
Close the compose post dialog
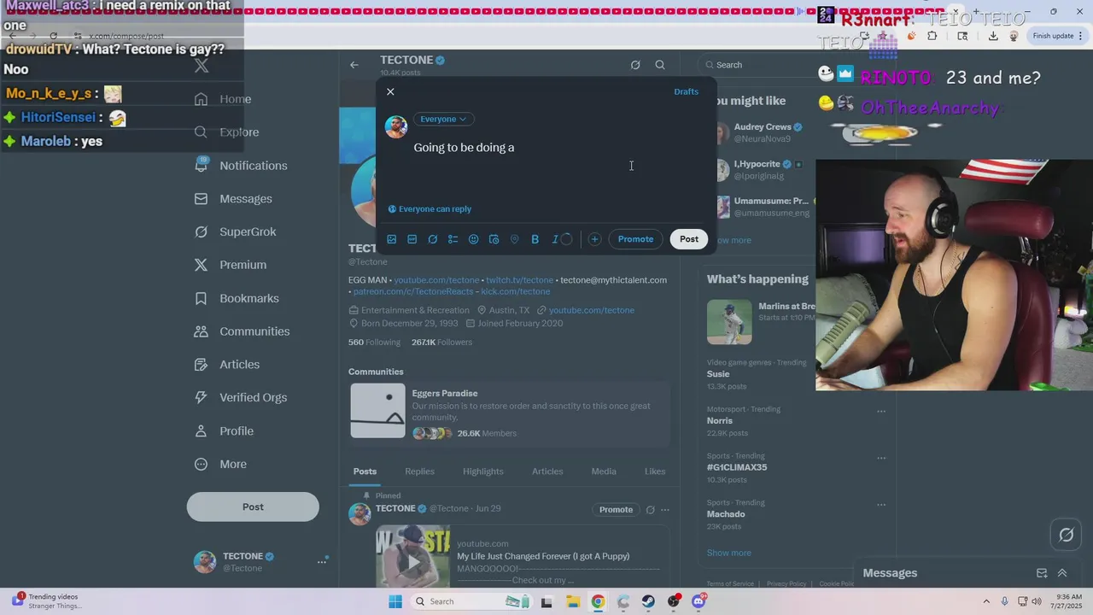(390, 91)
